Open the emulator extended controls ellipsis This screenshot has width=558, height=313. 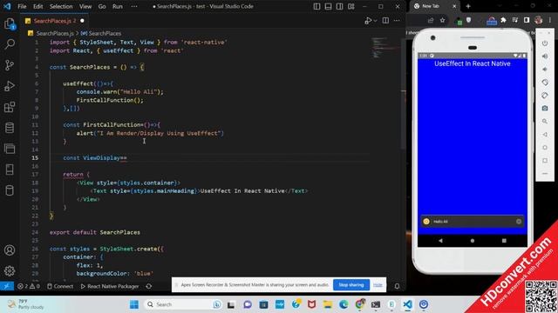point(545,174)
